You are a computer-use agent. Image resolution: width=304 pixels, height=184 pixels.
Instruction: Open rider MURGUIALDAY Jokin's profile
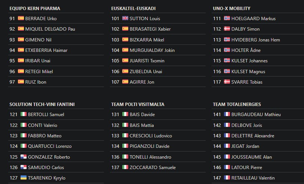[x=152, y=50]
